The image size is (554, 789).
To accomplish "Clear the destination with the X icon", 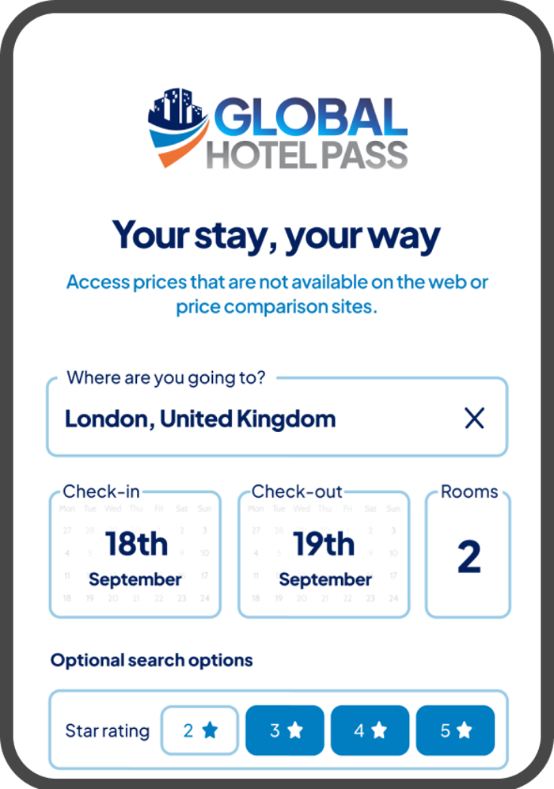I will tap(474, 419).
